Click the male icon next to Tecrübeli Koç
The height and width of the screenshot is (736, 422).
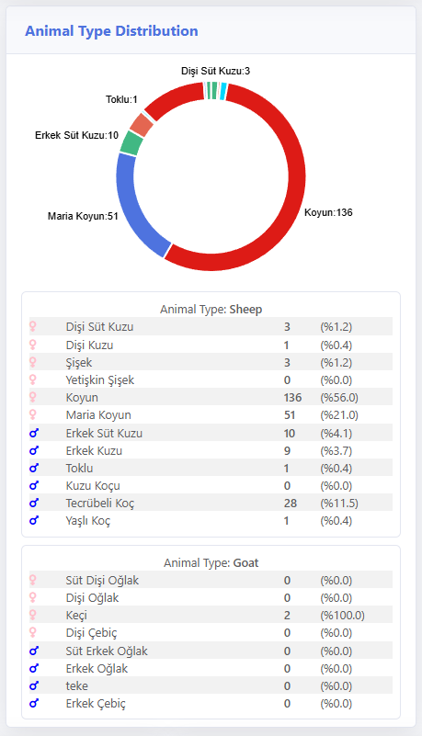pyautogui.click(x=34, y=503)
